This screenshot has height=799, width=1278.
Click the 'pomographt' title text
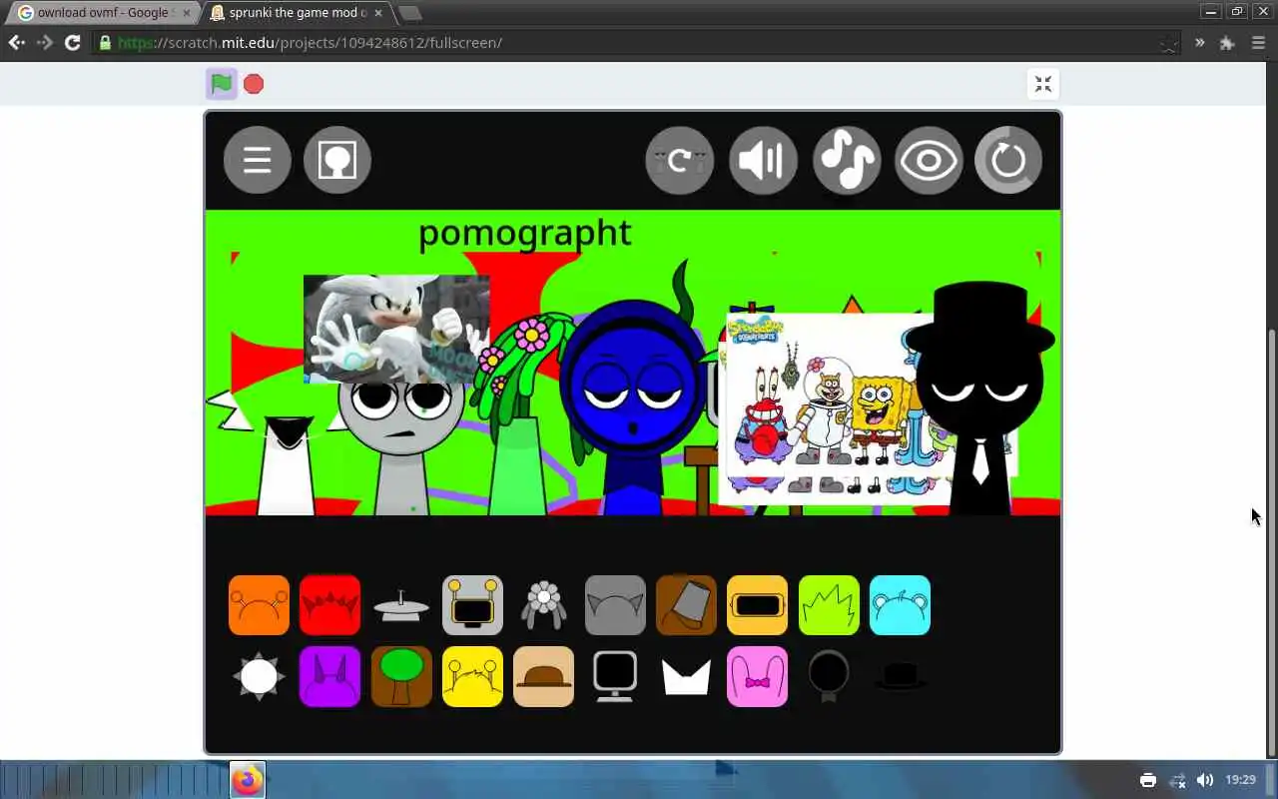point(524,233)
